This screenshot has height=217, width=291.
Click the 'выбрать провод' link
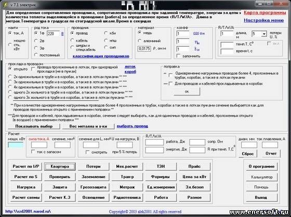(133, 126)
